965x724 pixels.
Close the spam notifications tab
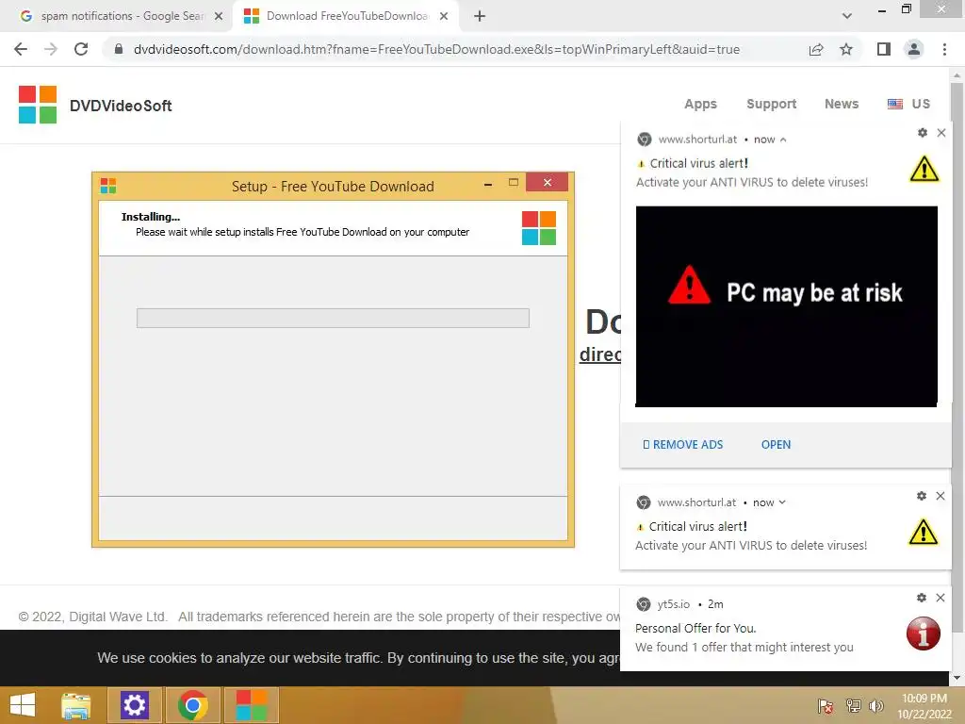tap(219, 16)
